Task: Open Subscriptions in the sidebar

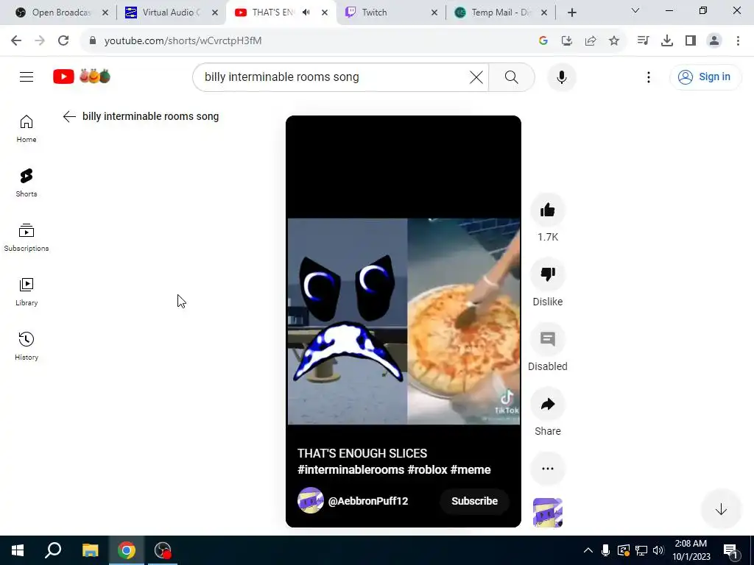Action: coord(27,238)
